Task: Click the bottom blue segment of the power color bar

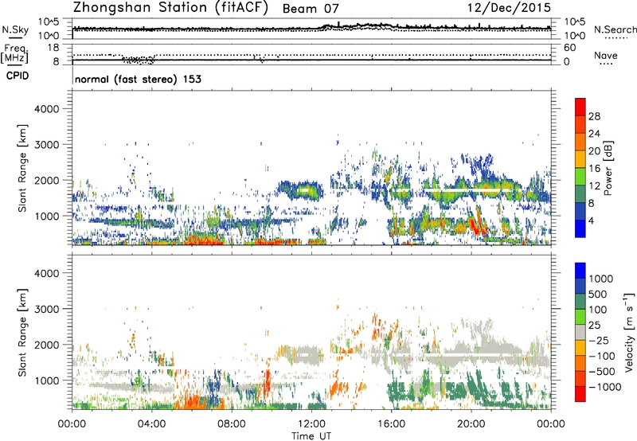Action: [580, 229]
